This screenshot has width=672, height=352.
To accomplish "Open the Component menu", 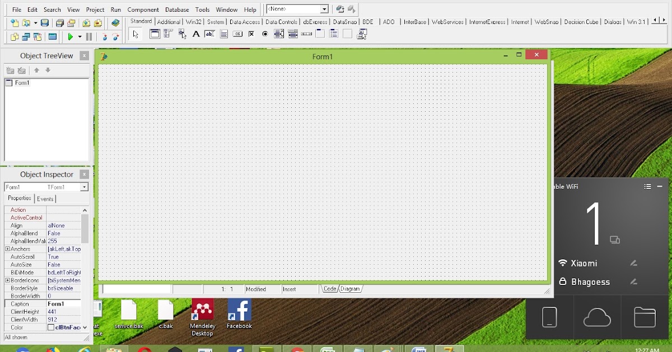I will click(143, 9).
